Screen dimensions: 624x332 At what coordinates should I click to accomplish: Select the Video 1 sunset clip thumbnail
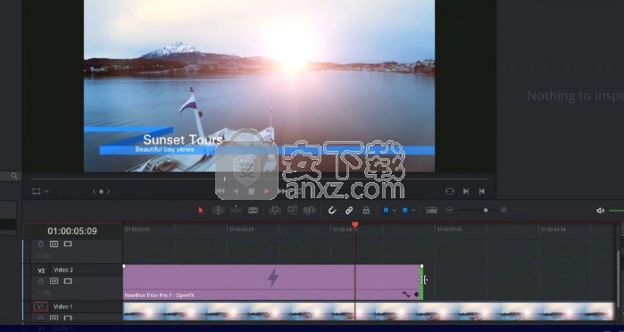coord(368,311)
